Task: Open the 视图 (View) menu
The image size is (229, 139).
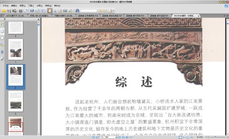Action: (23, 6)
